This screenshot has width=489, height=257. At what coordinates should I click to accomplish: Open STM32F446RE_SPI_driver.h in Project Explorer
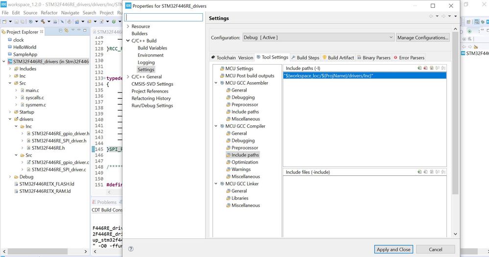59,140
